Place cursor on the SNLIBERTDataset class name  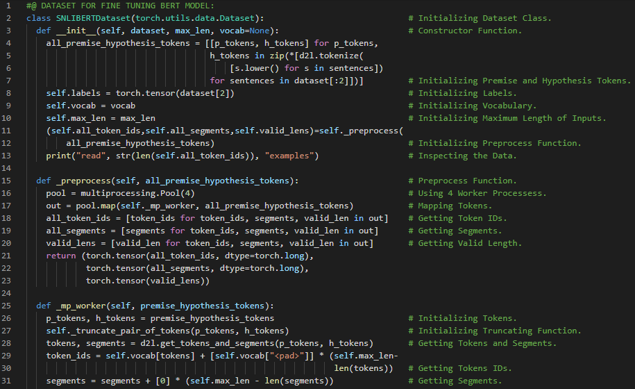pyautogui.click(x=90, y=18)
